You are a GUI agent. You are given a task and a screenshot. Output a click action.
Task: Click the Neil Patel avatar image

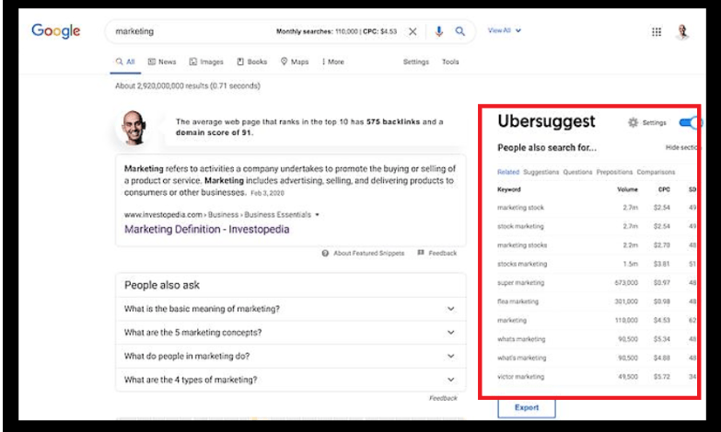(x=134, y=127)
